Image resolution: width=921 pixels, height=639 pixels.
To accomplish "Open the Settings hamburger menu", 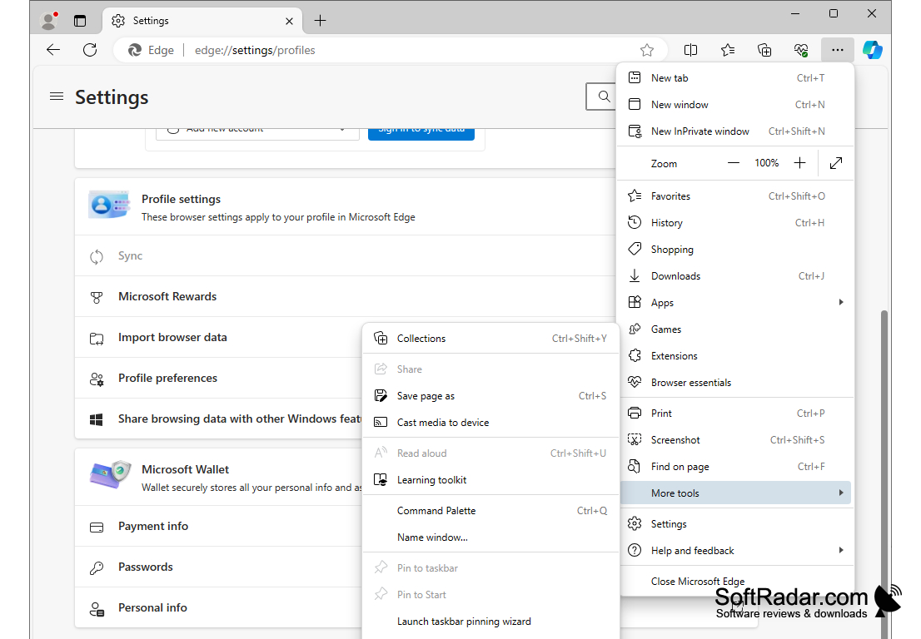I will pos(57,97).
